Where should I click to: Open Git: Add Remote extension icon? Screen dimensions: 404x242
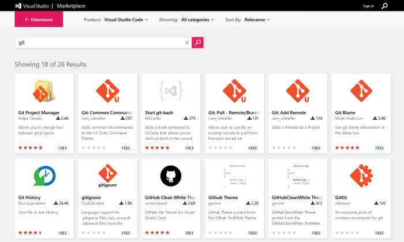(298, 91)
